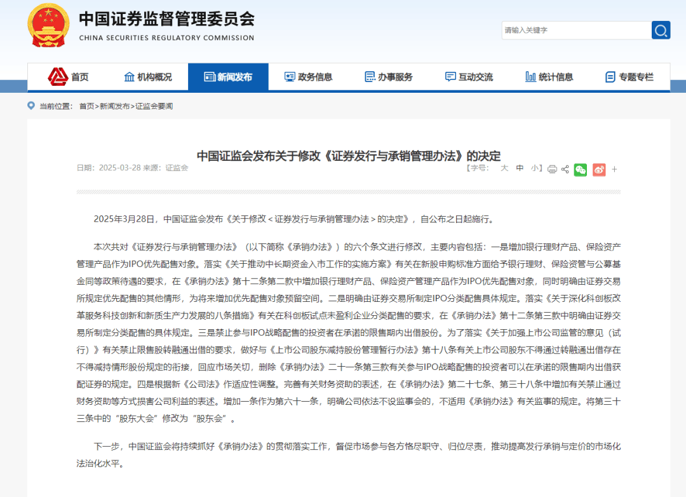
Task: Click the paragraph starting 下一步
Action: (349, 455)
